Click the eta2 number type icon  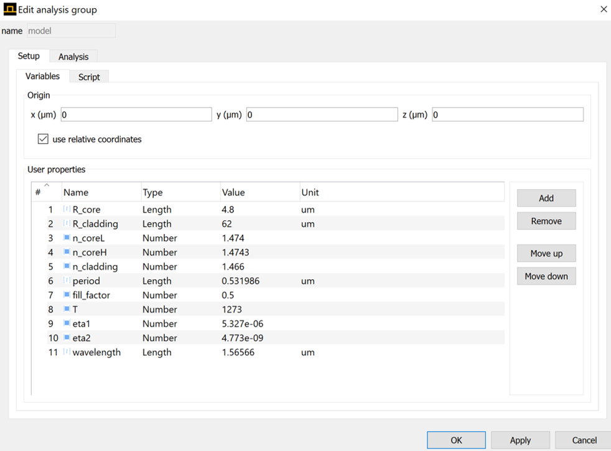click(x=67, y=338)
